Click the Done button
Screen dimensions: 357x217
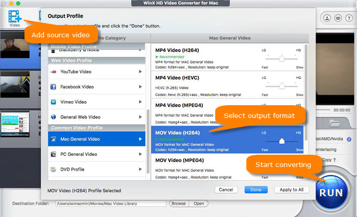pos(256,189)
